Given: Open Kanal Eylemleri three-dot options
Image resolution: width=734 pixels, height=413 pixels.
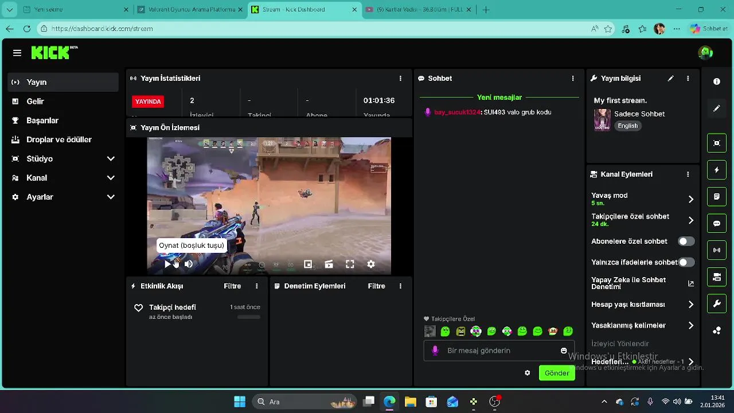Looking at the screenshot, I should (688, 174).
